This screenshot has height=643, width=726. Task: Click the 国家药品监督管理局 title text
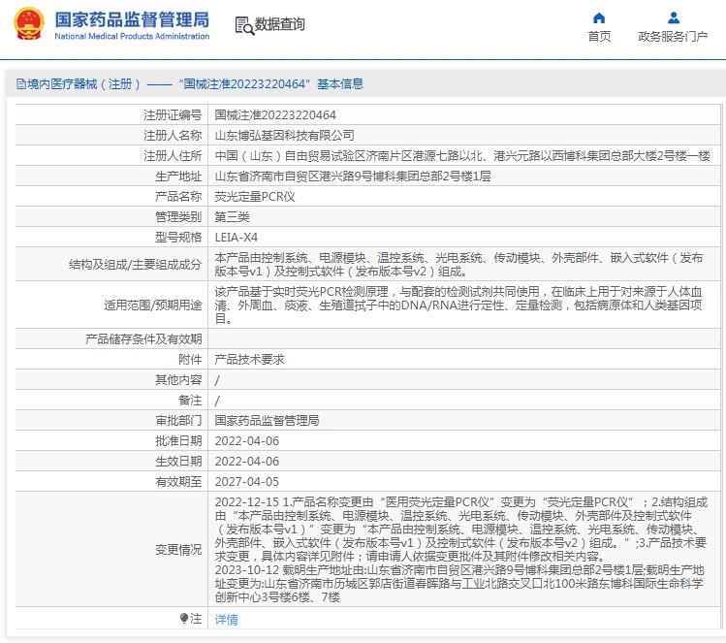131,19
